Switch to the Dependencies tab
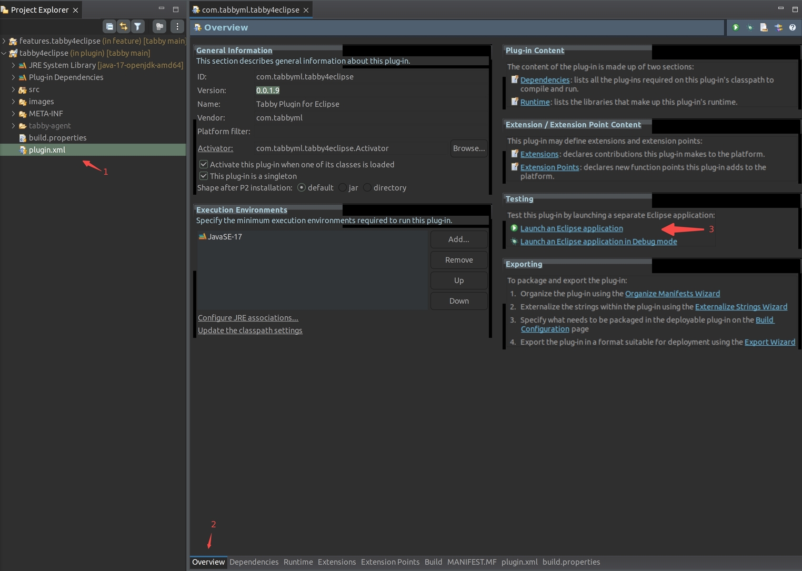 coord(254,562)
